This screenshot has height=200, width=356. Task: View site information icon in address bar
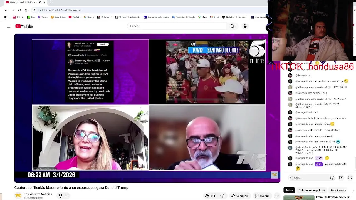pos(34,10)
